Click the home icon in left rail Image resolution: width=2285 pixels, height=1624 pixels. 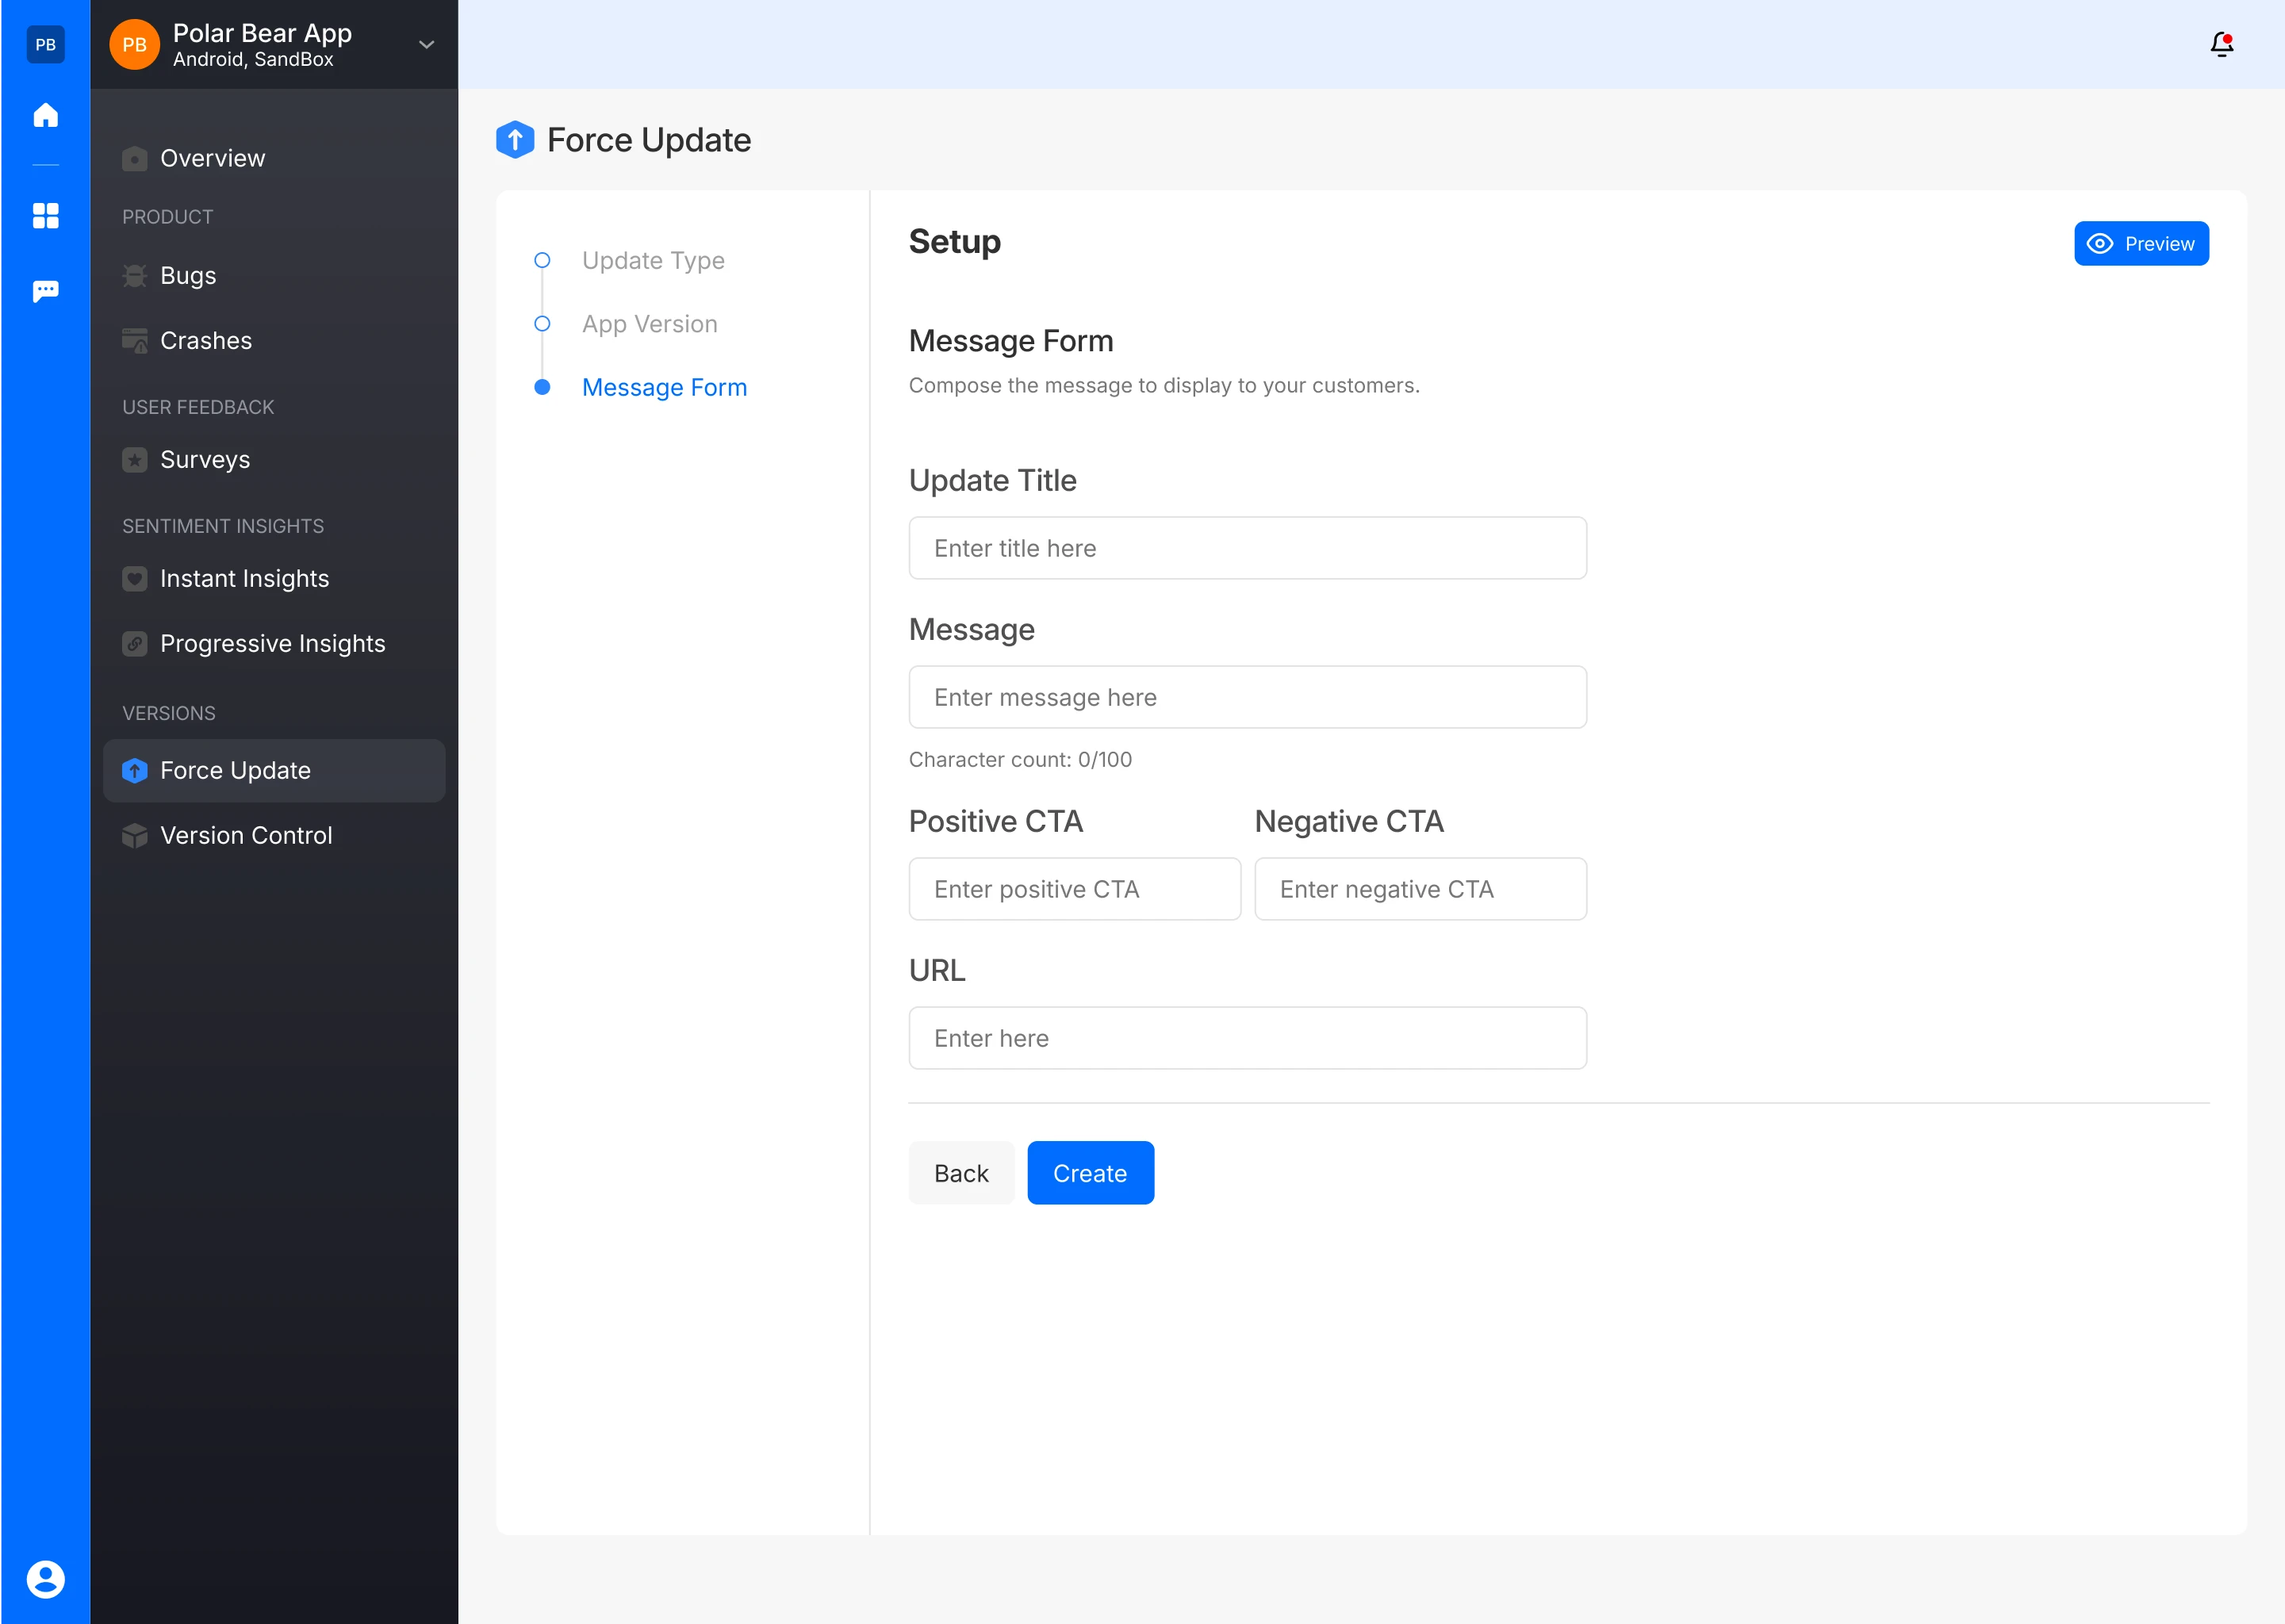point(45,115)
